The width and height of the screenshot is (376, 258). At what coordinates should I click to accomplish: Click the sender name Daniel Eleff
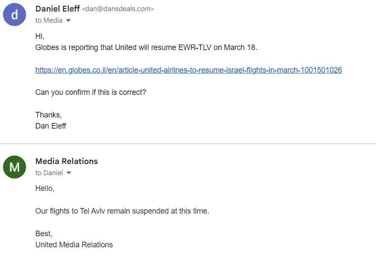(x=58, y=9)
